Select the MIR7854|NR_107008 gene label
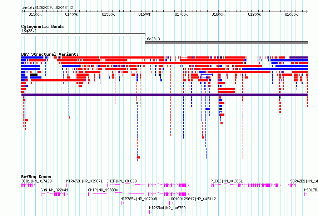This screenshot has height=216, width=318. [x=139, y=199]
